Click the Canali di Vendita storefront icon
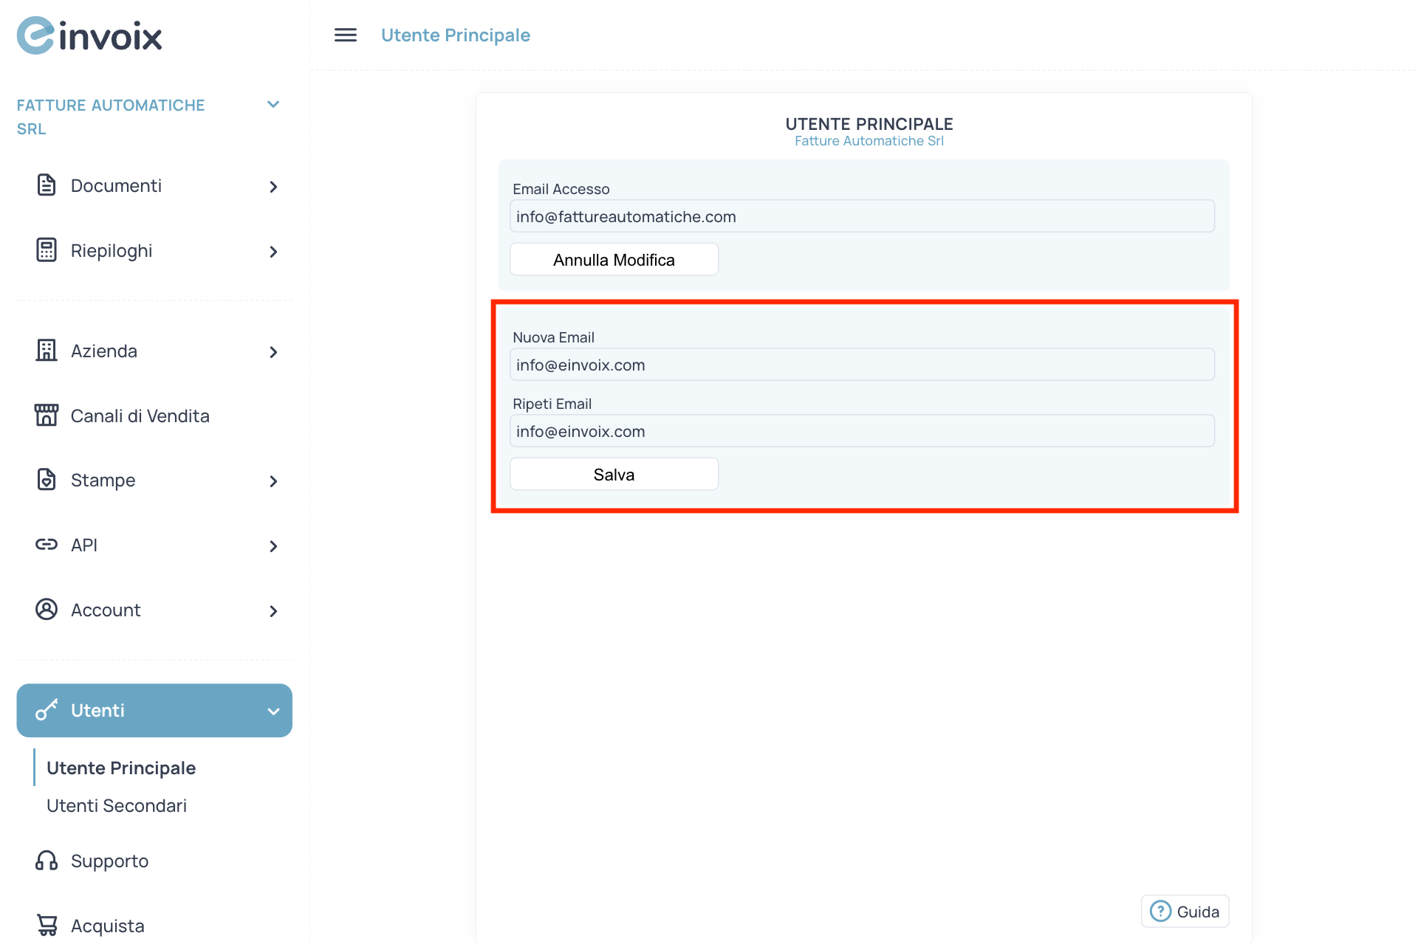Screen dimensions: 1418x944 pos(47,415)
